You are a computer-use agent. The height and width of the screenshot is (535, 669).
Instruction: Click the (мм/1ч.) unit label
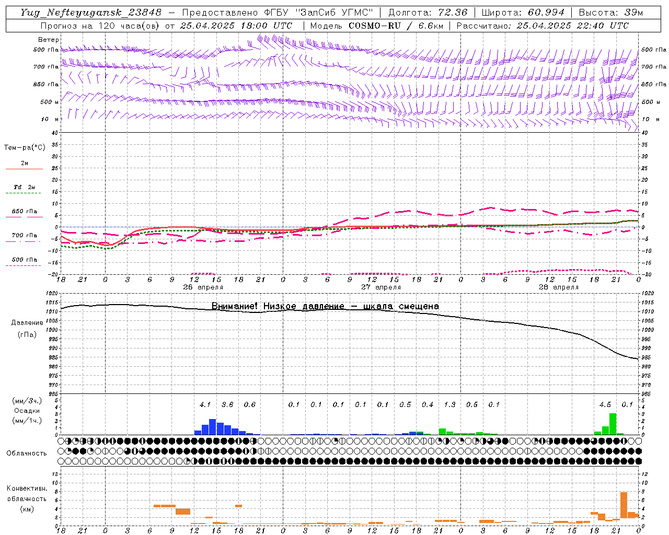(x=27, y=421)
